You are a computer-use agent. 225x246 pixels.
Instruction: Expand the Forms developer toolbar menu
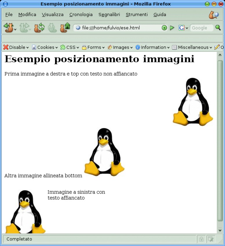(93, 47)
